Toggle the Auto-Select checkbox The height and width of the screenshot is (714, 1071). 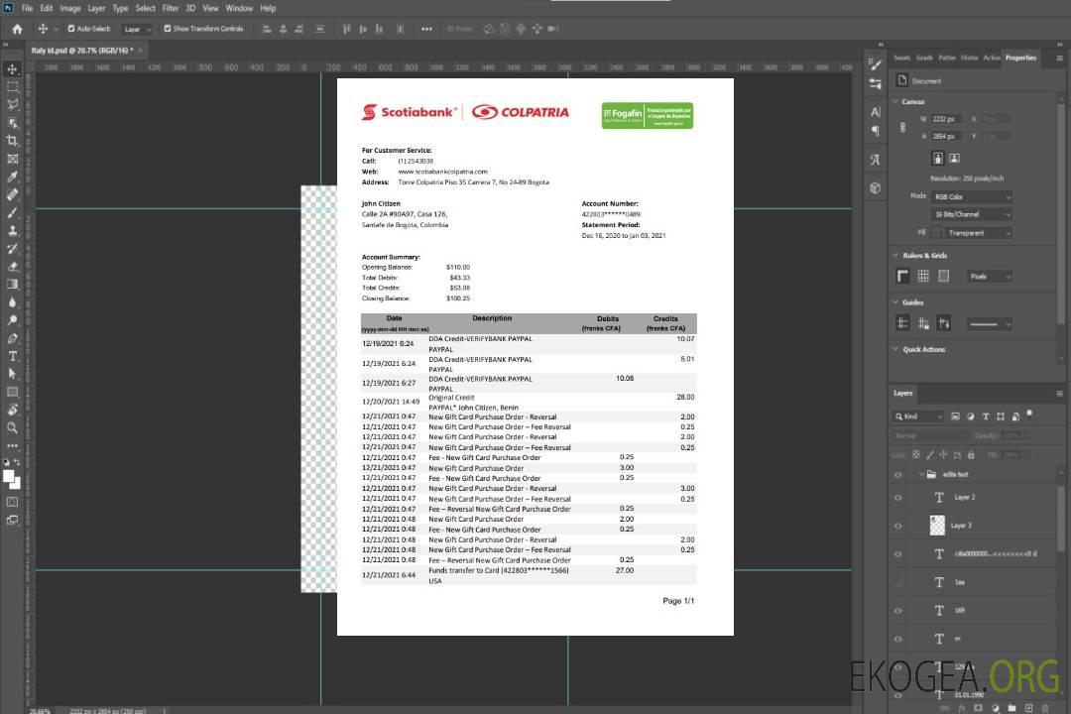point(71,29)
